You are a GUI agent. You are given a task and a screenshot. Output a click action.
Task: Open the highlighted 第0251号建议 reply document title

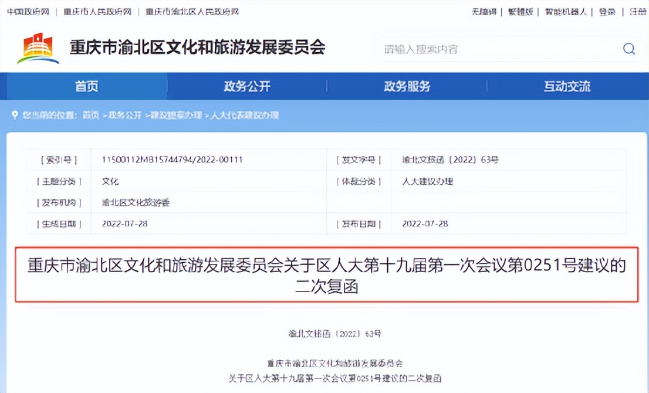[324, 277]
